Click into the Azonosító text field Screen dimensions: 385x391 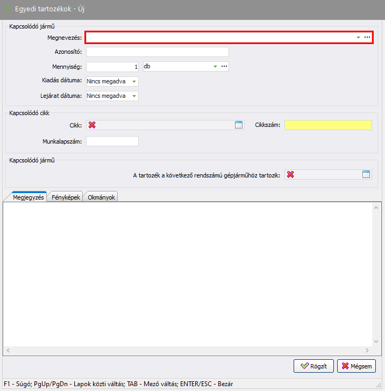pyautogui.click(x=157, y=52)
